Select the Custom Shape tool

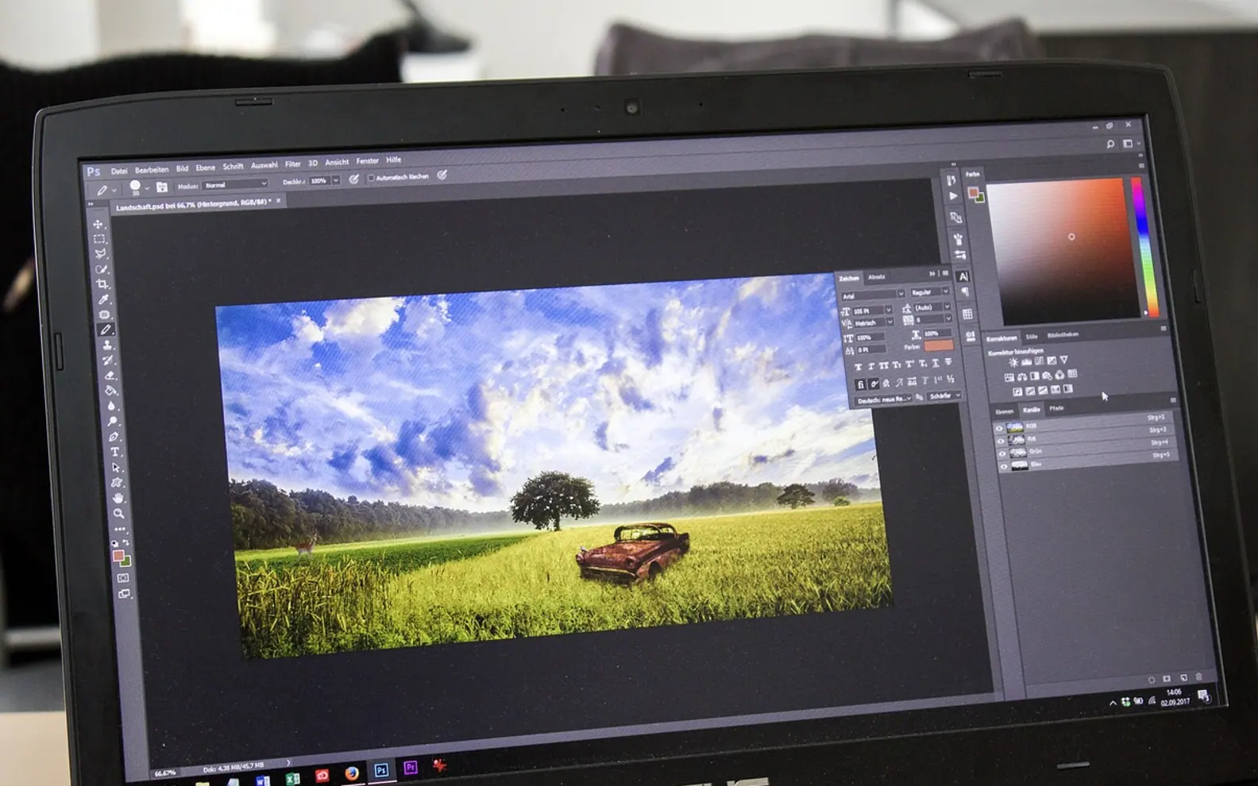pos(117,483)
